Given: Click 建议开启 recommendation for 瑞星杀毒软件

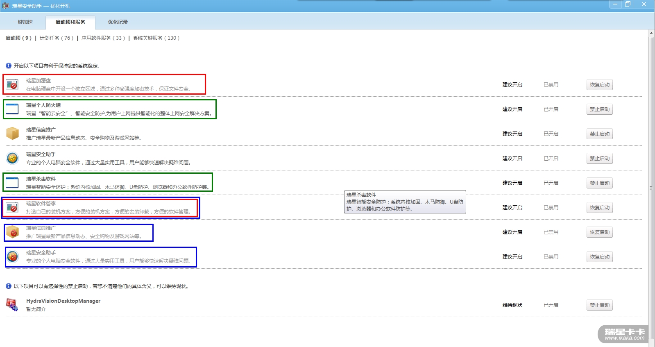Looking at the screenshot, I should [512, 183].
